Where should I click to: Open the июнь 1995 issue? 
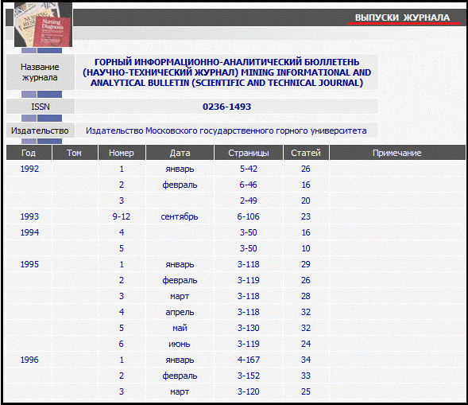(x=180, y=344)
